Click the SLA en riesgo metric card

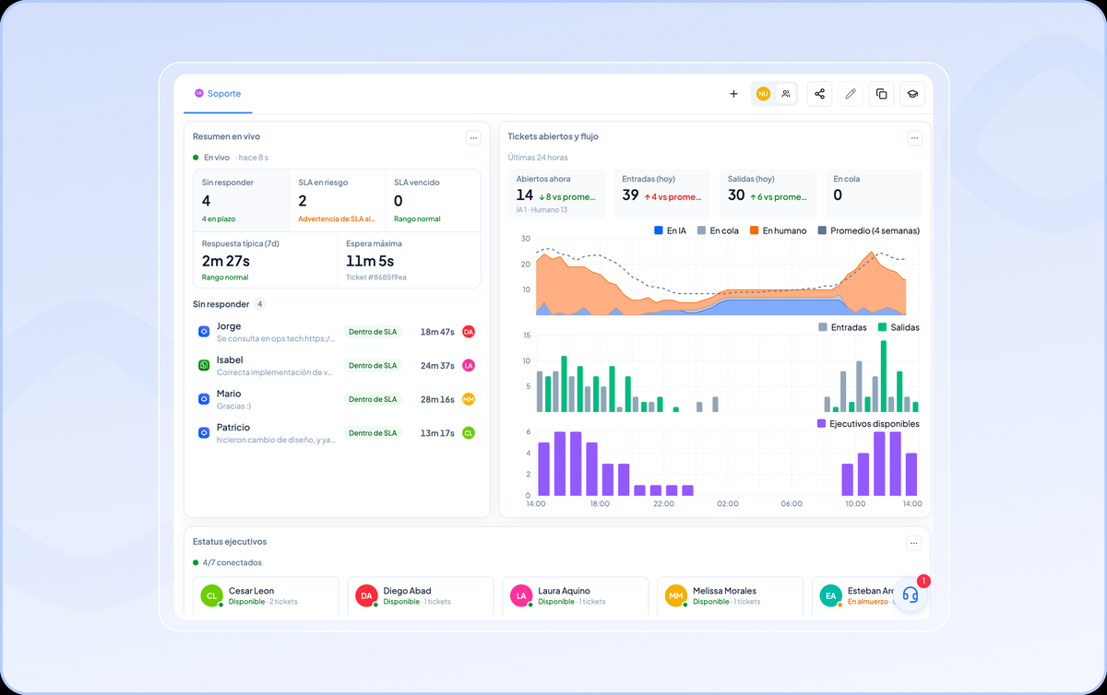point(337,200)
